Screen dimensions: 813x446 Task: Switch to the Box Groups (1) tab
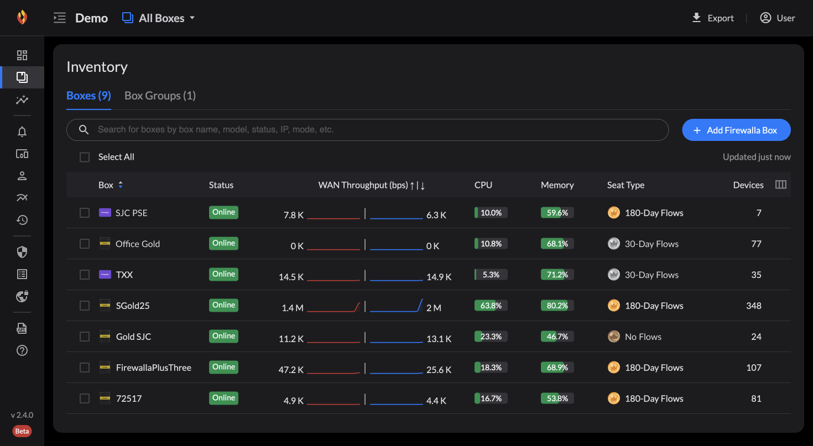pos(160,96)
